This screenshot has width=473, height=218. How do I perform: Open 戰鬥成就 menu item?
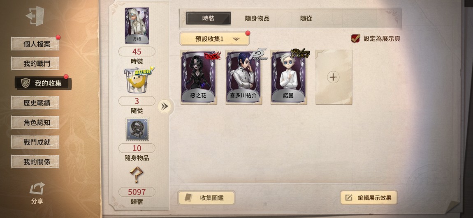point(35,142)
